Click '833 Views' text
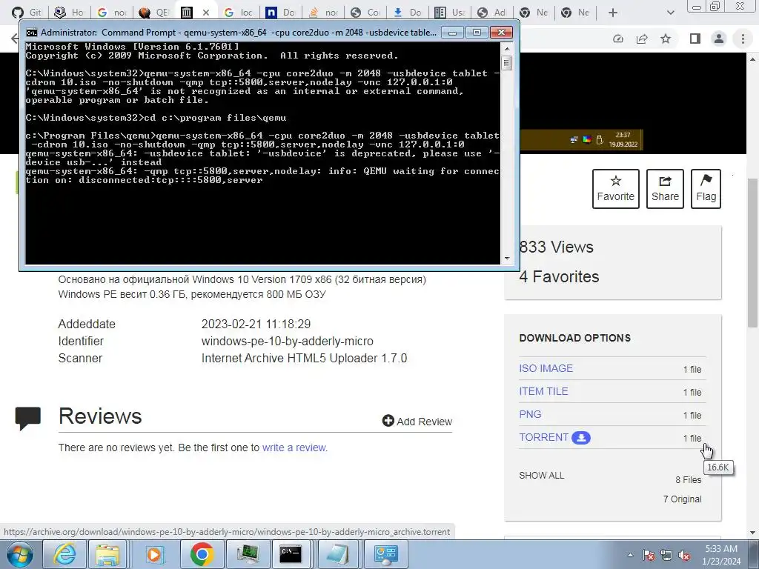Viewport: 759px width, 569px height. pos(556,247)
